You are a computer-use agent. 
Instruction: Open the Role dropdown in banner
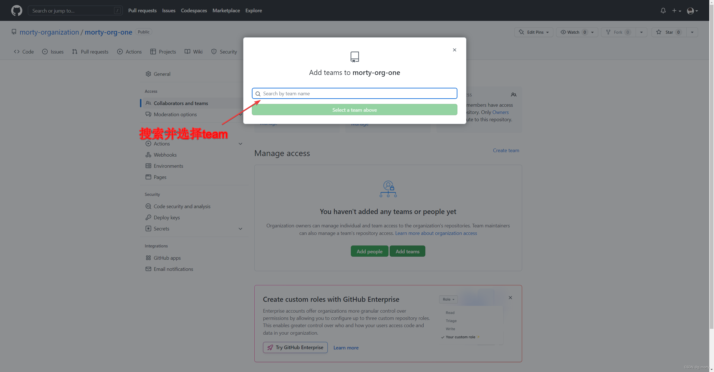pos(448,299)
